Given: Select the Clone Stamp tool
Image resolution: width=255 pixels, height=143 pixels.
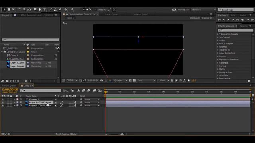Looking at the screenshot, I should pyautogui.click(x=55, y=10).
